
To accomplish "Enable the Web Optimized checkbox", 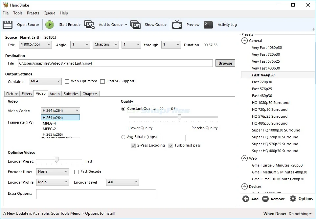I will click(x=67, y=81).
